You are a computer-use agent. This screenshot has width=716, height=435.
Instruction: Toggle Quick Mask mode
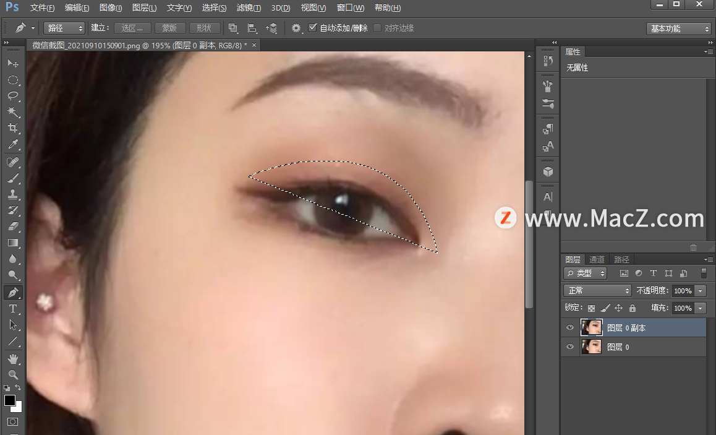[x=13, y=422]
